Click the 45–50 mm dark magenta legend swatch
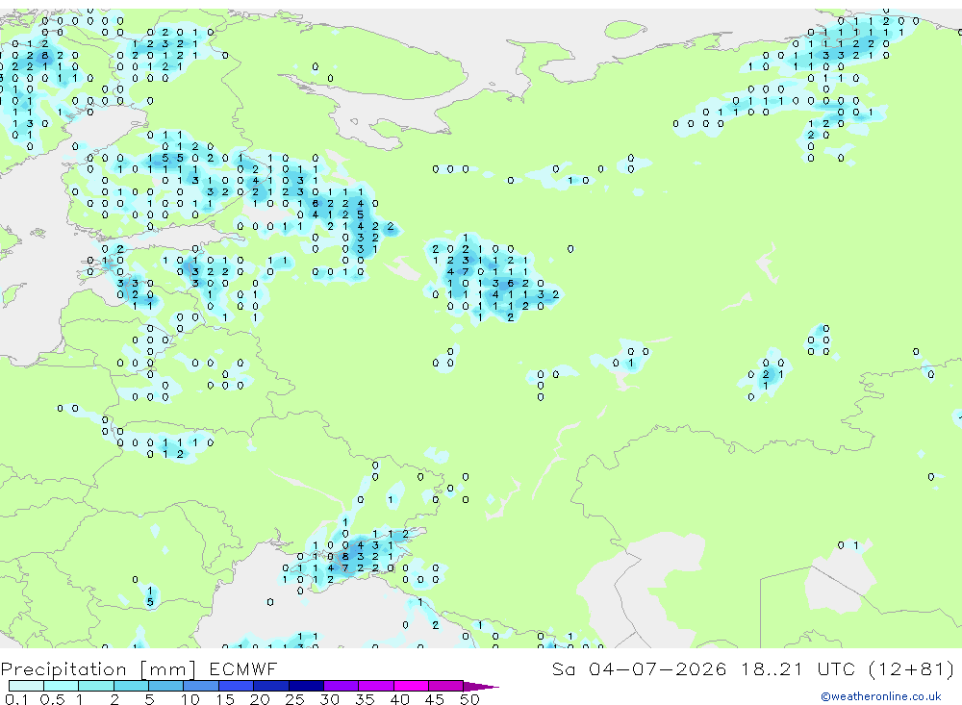962x705 pixels. tap(446, 686)
